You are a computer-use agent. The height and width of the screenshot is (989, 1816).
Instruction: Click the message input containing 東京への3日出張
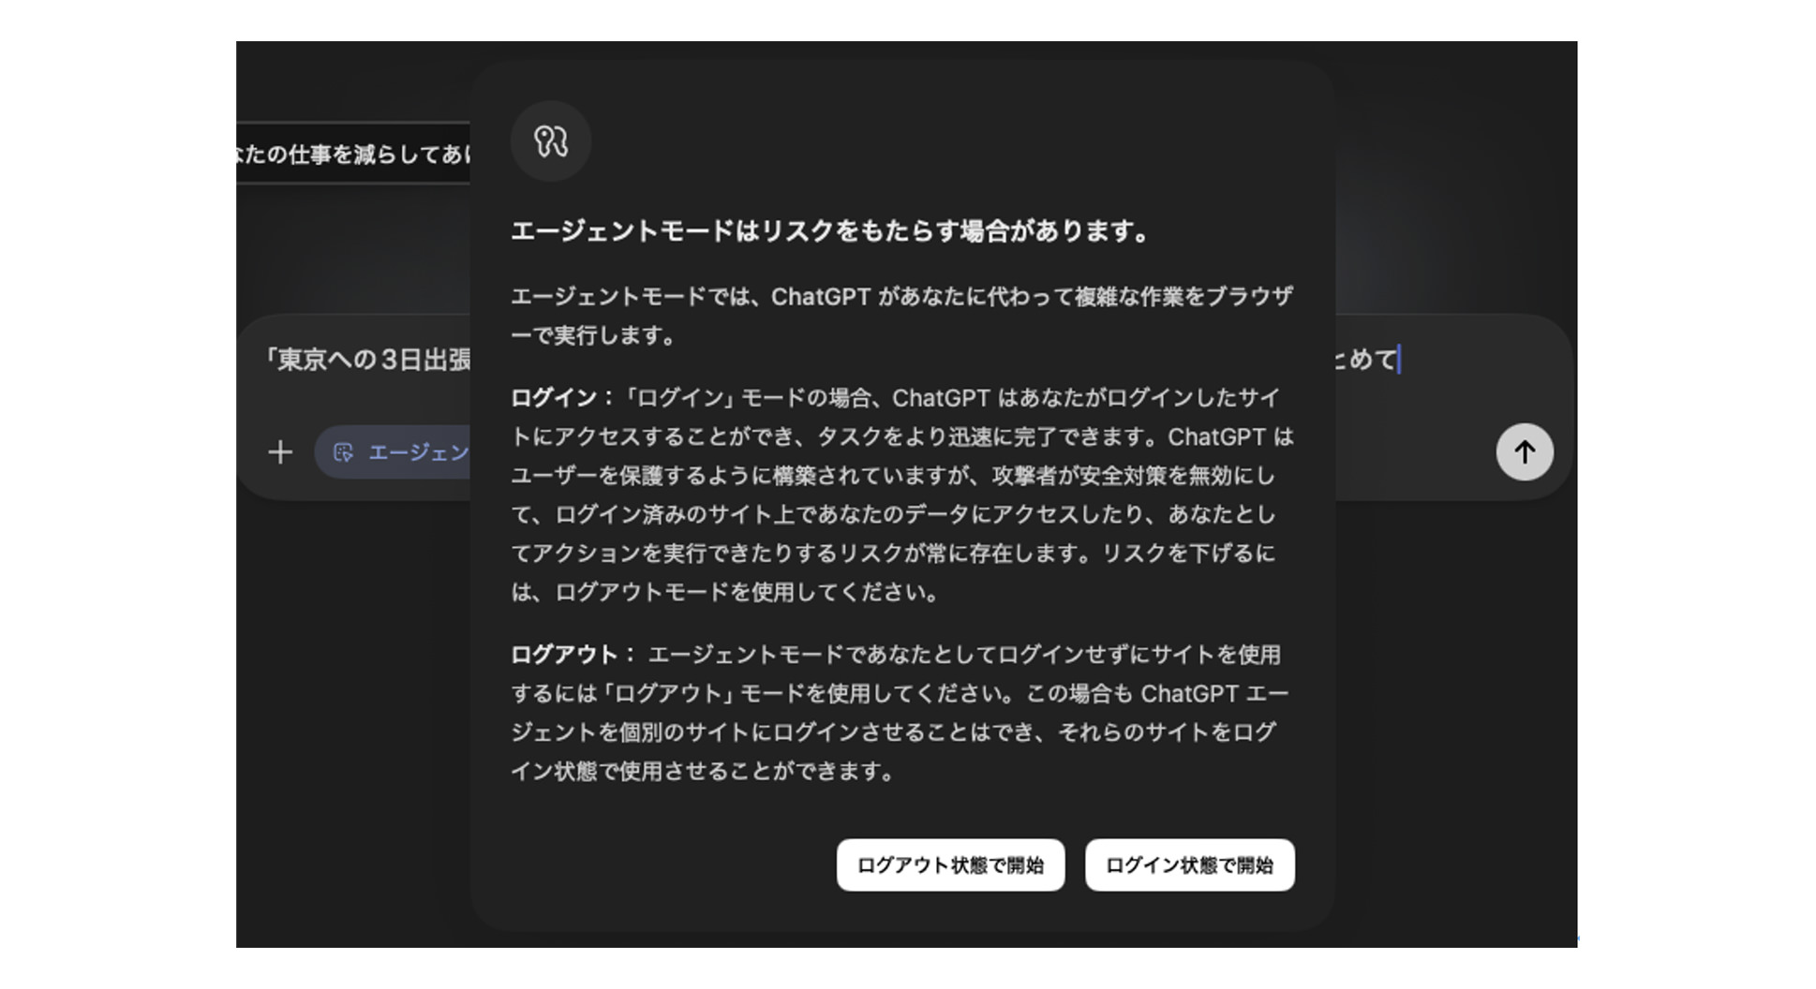point(365,358)
